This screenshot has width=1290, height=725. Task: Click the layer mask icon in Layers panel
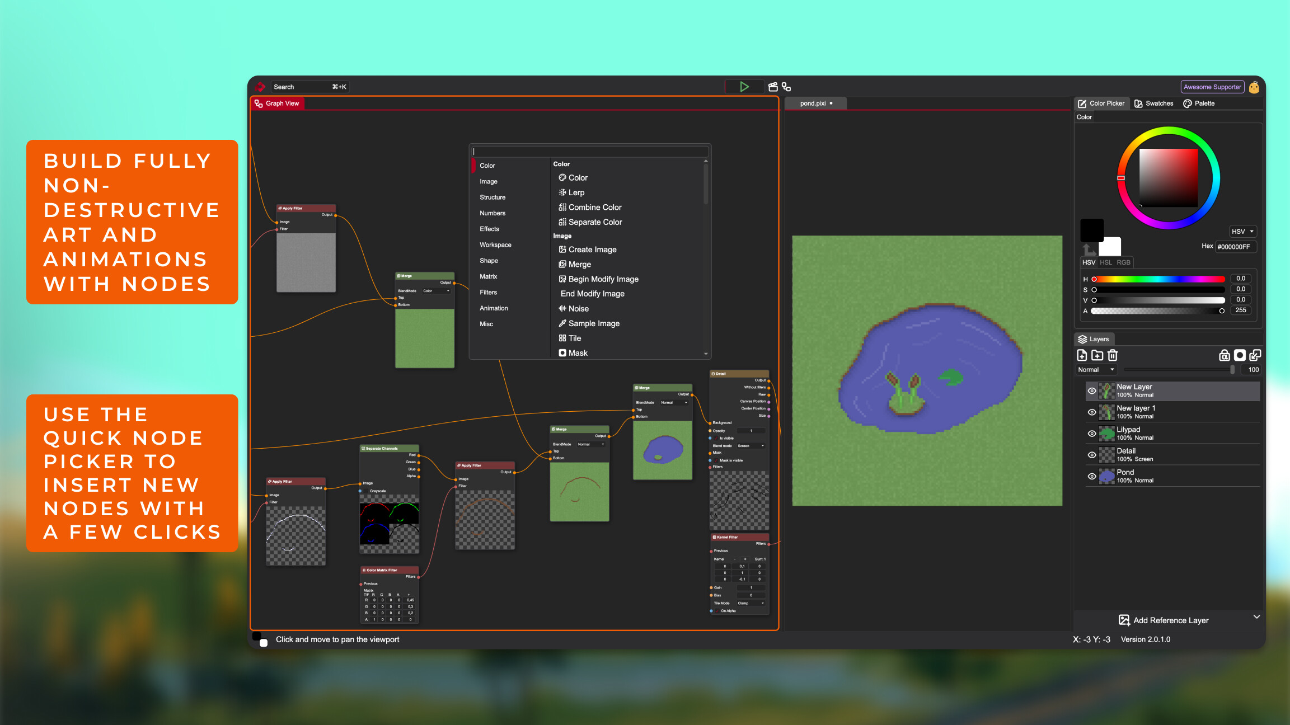click(x=1241, y=355)
